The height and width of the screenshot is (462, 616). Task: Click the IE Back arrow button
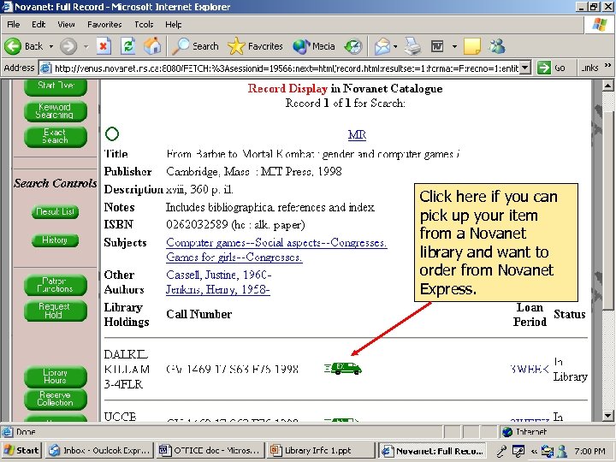[x=13, y=46]
